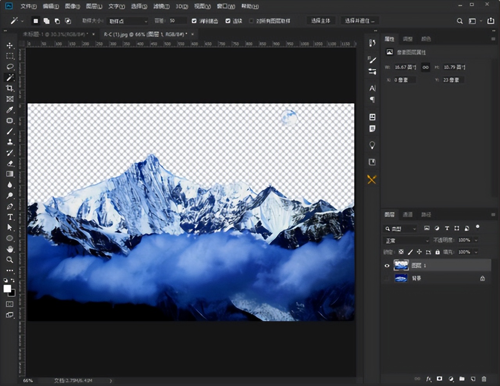The image size is (500, 386).
Task: Select the Lasso tool
Action: click(10, 67)
